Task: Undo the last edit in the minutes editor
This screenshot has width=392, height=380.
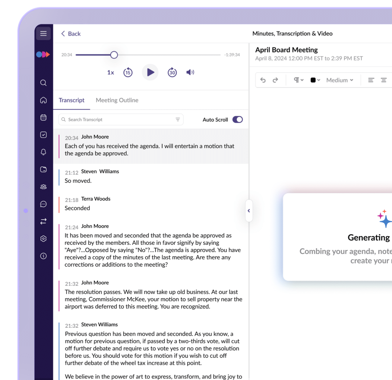Action: (263, 80)
